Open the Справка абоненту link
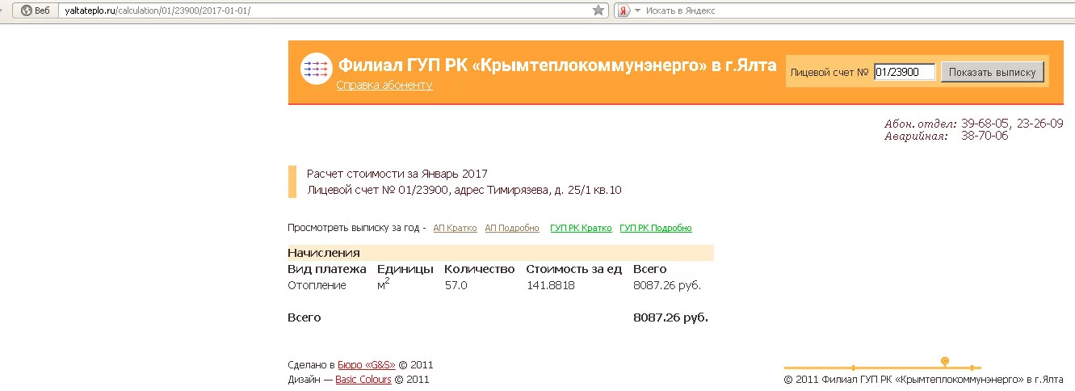The width and height of the screenshot is (1075, 391). click(x=384, y=85)
